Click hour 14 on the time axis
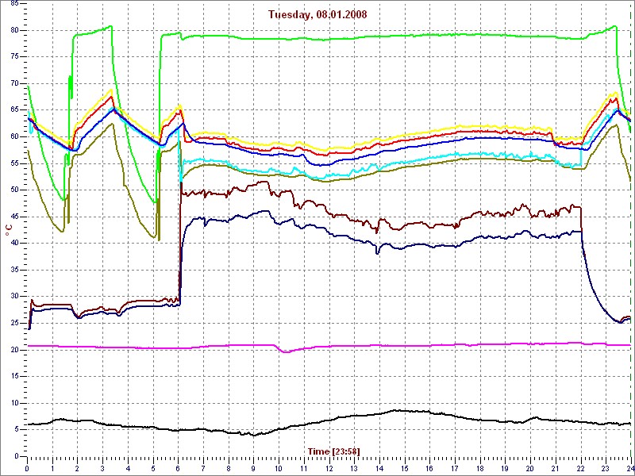The width and height of the screenshot is (635, 476). [x=379, y=470]
